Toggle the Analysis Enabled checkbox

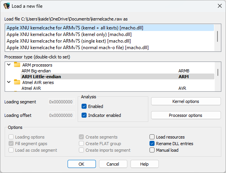point(84,106)
